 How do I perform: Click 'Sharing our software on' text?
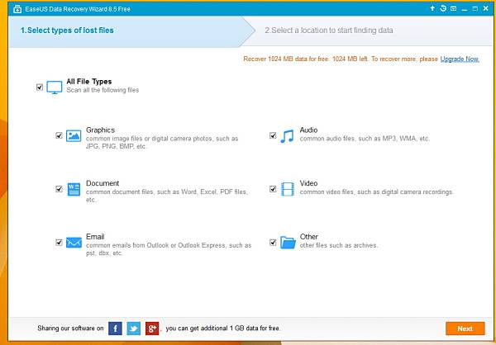click(70, 328)
